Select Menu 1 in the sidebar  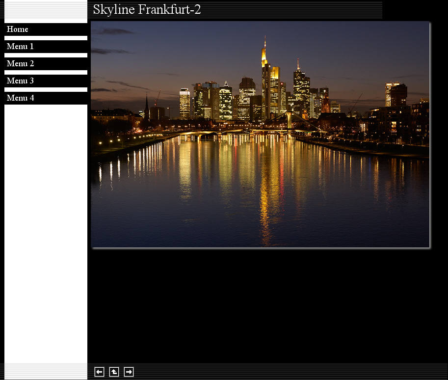20,47
